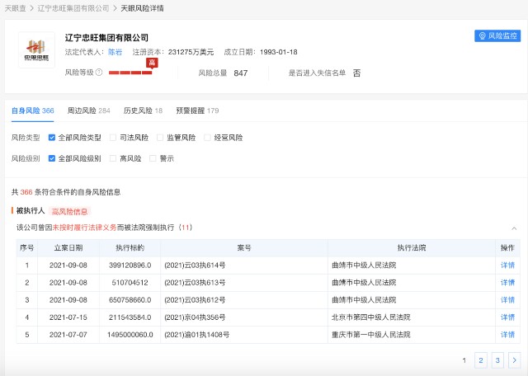Switch to 历史风险 18 tab
Screen dimensions: 528x376
[x=143, y=110]
